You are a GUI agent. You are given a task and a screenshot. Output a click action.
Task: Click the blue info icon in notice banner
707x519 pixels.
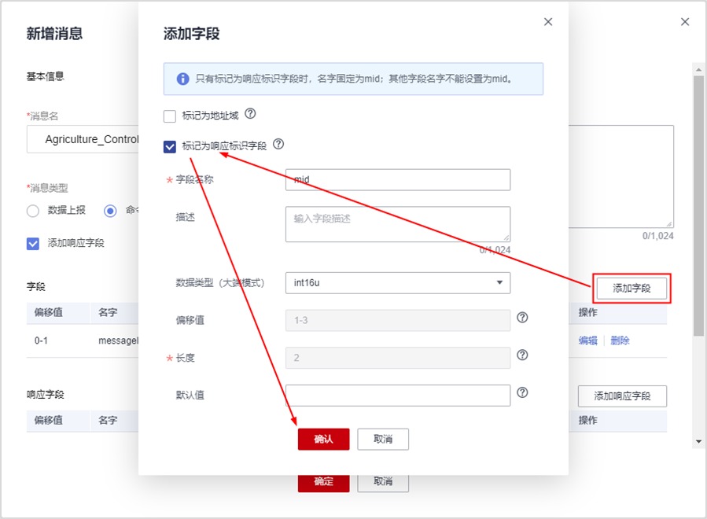(x=182, y=79)
